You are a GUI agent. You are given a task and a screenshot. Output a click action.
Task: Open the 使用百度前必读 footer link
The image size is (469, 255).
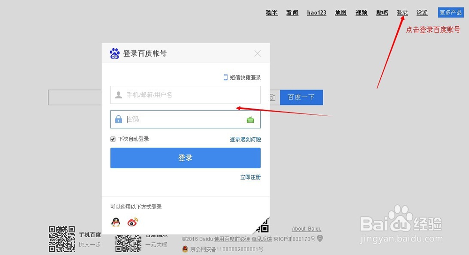pos(232,239)
